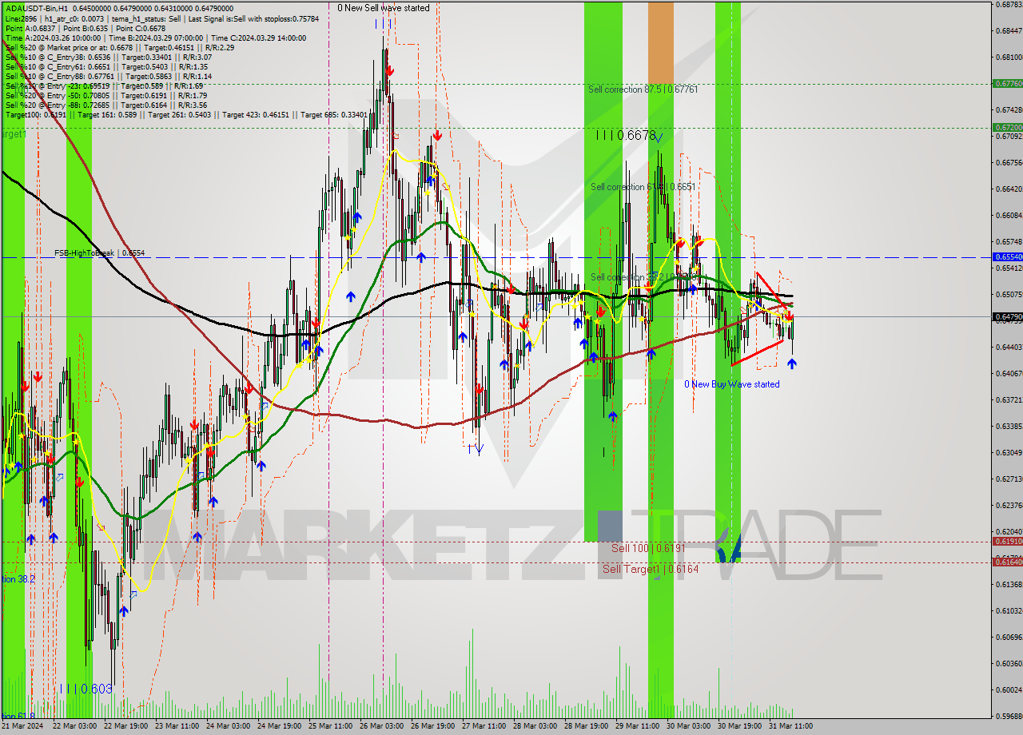Screen dimensions: 1023x735
Task: Click the red 0.61640 price tag on axis
Action: pyautogui.click(x=1007, y=562)
